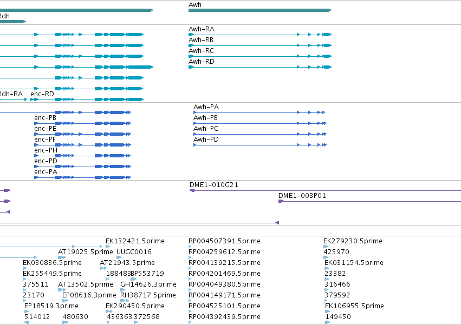
Task: Select the enc-PA protein label
Action: 46,173
